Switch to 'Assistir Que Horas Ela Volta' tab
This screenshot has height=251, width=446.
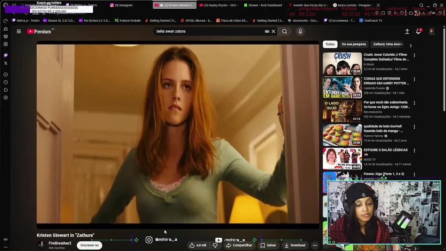(x=308, y=5)
